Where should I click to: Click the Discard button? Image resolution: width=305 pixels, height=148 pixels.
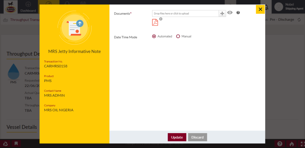197,137
